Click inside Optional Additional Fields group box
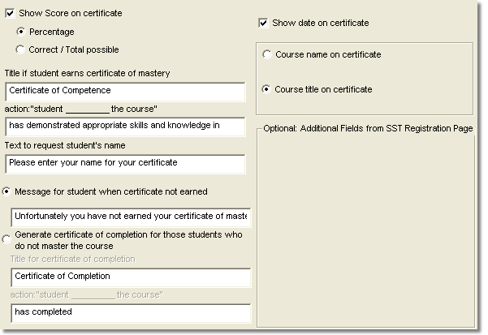The width and height of the screenshot is (488, 335). tap(366, 230)
